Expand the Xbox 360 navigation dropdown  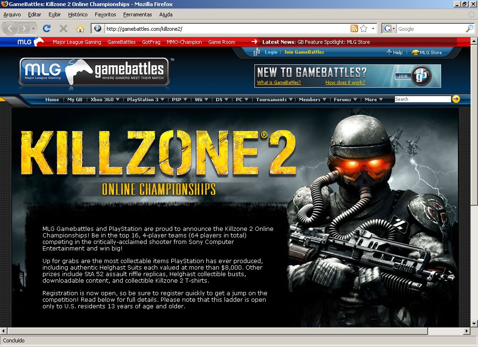click(x=105, y=99)
